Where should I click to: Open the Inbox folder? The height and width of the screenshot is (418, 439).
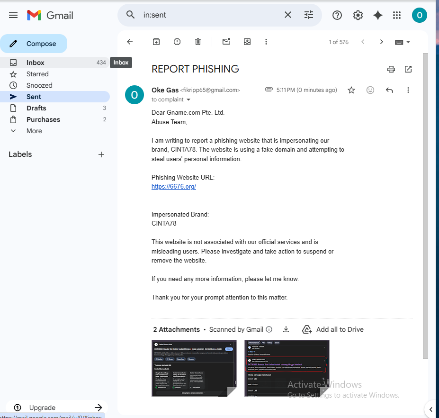click(x=54, y=63)
